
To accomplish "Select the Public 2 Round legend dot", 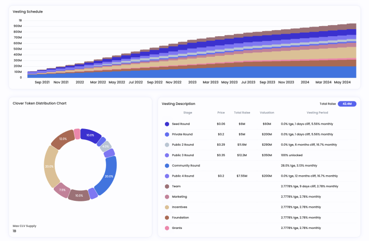I will [x=167, y=145].
